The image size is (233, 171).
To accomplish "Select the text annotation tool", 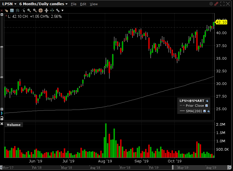I will (12, 10).
